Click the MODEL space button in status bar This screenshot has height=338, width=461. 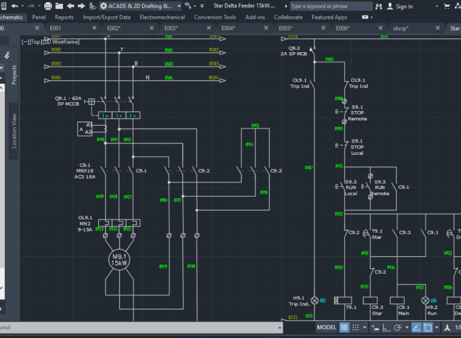(x=326, y=327)
